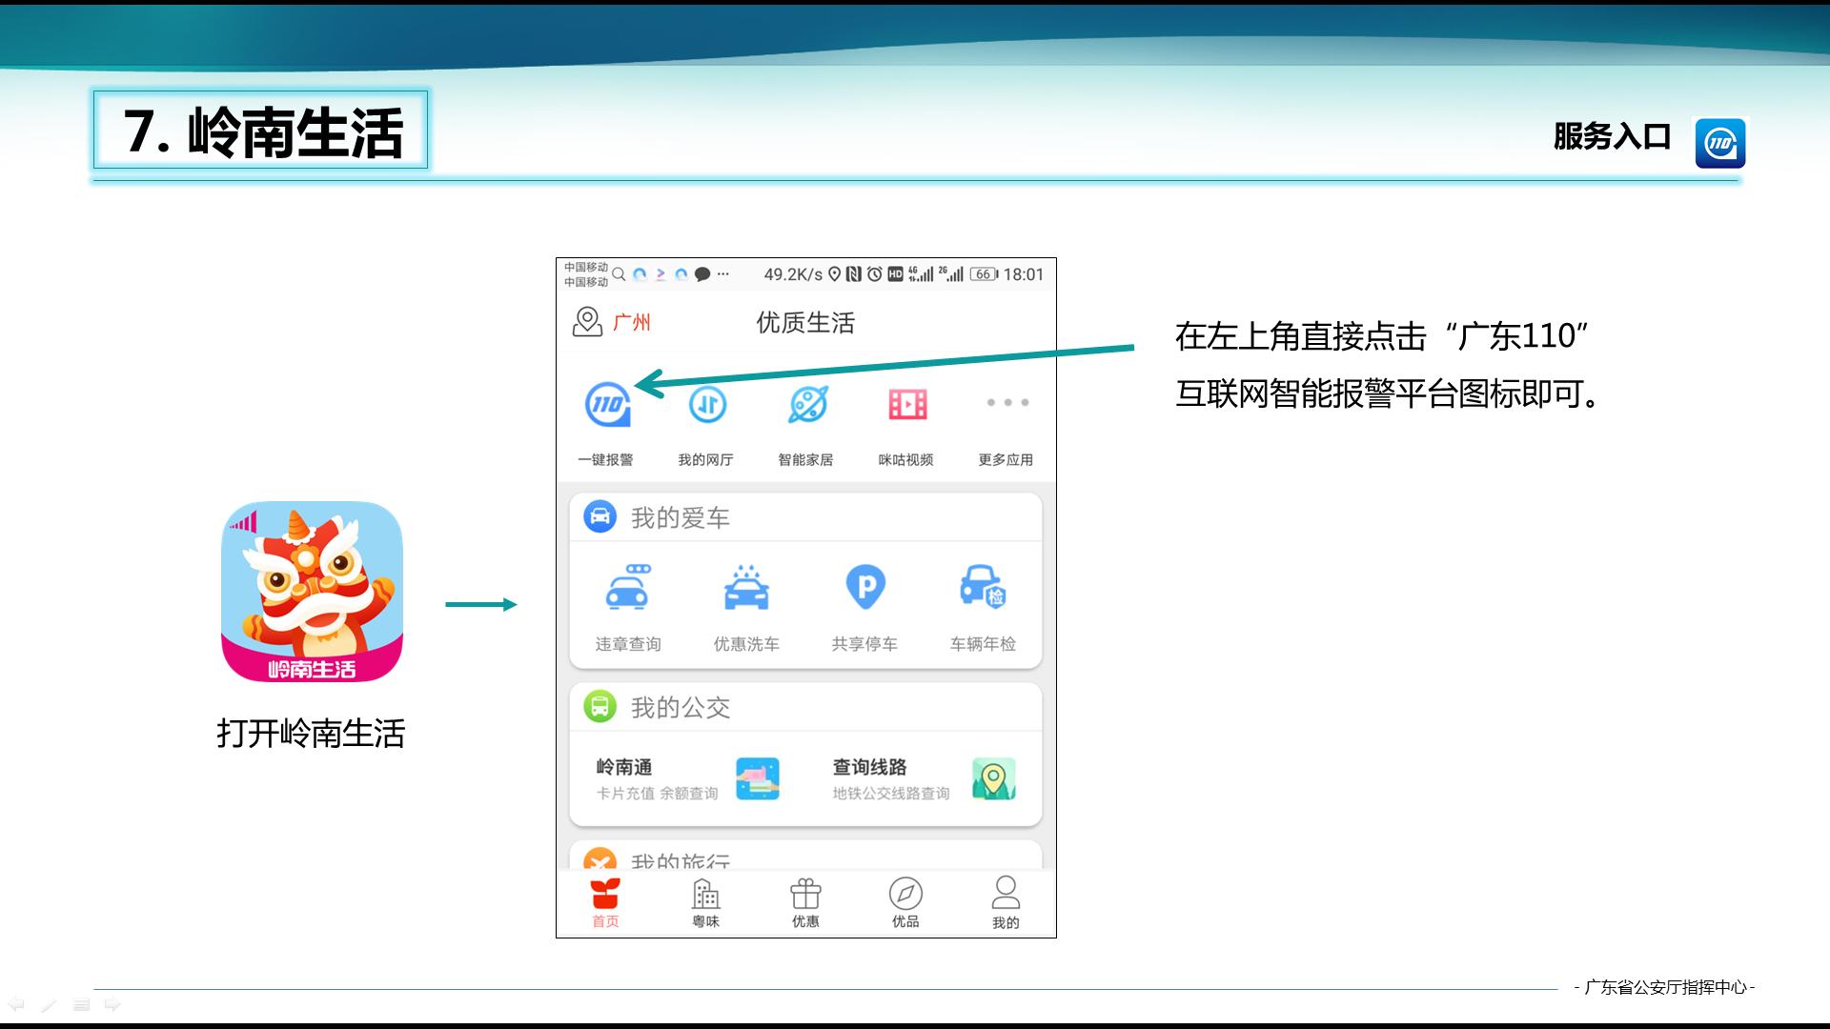This screenshot has height=1029, width=1830.
Task: Click the 岭南通 title text
Action: pos(624,767)
